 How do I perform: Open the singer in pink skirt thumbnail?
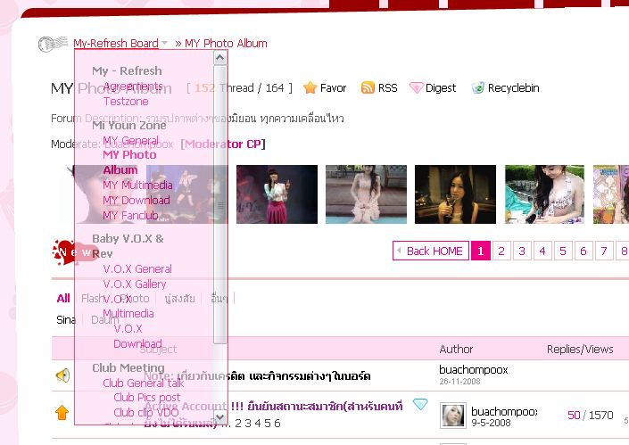[277, 194]
